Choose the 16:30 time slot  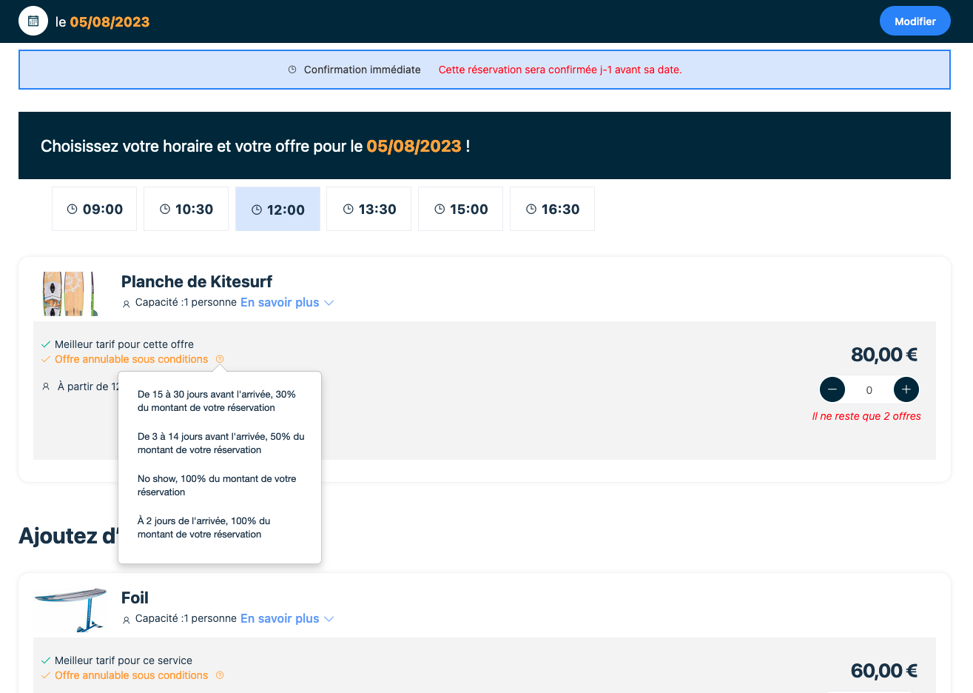click(x=553, y=210)
